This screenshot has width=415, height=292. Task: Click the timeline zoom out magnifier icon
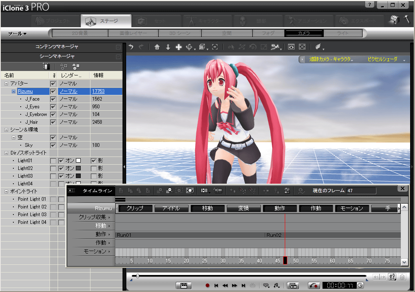(170, 191)
